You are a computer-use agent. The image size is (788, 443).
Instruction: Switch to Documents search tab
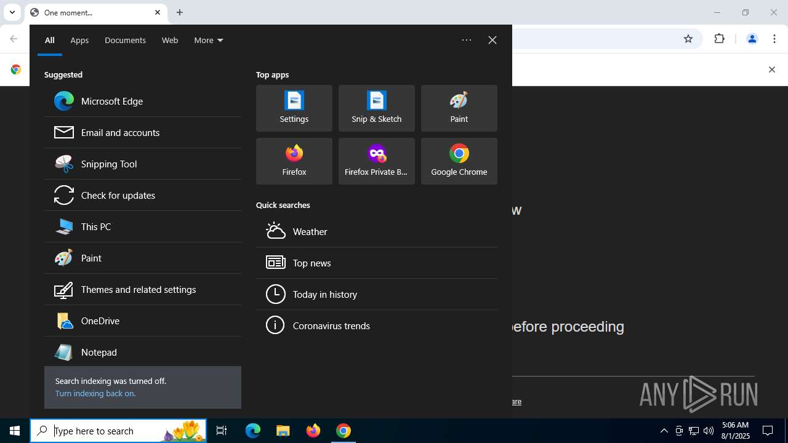point(125,40)
